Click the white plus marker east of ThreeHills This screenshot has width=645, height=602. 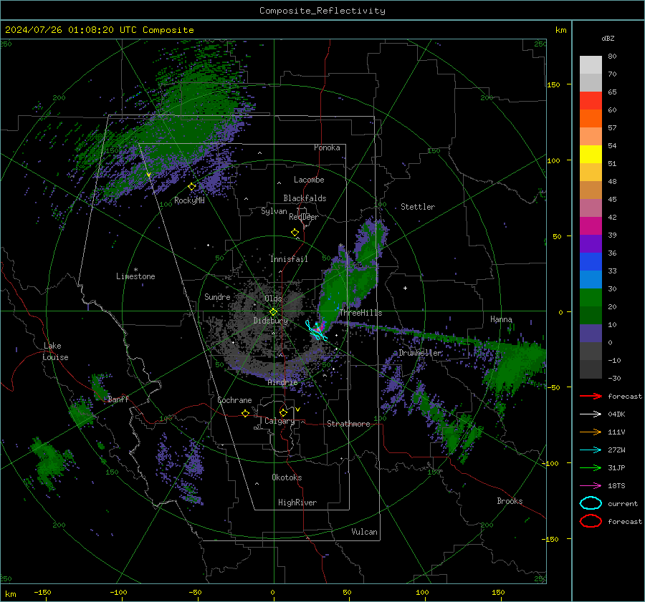coord(405,288)
